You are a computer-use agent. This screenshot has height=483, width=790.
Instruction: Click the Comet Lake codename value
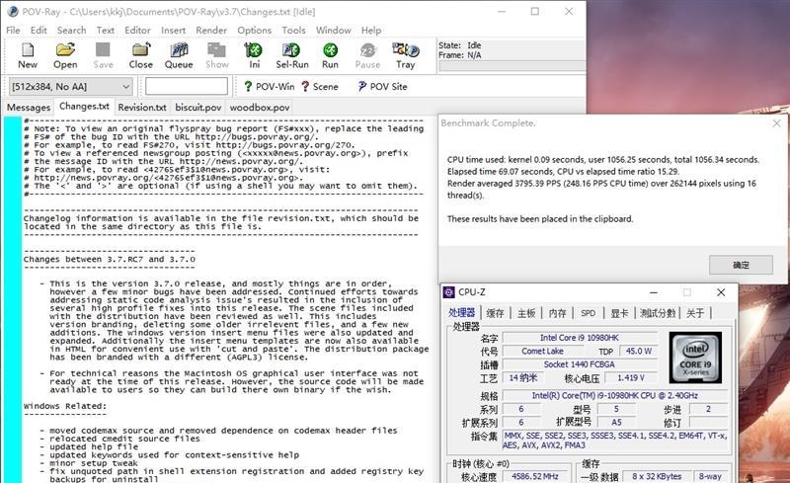click(542, 351)
